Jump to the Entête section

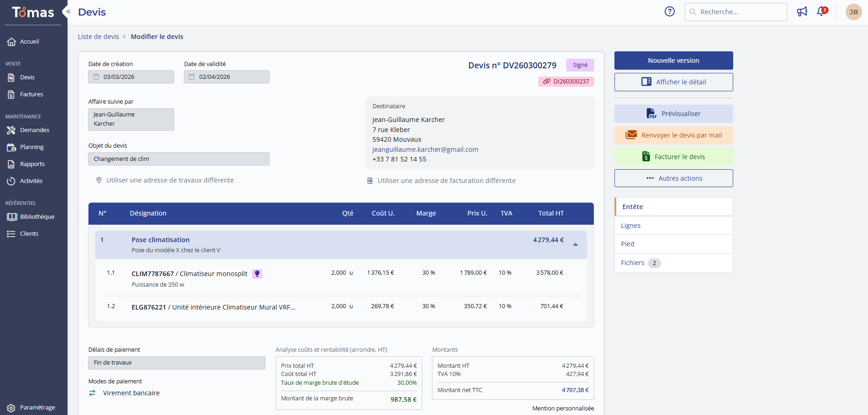point(674,207)
